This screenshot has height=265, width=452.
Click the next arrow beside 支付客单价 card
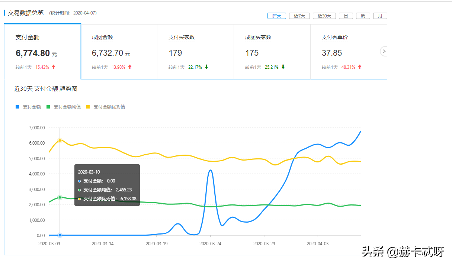[384, 51]
